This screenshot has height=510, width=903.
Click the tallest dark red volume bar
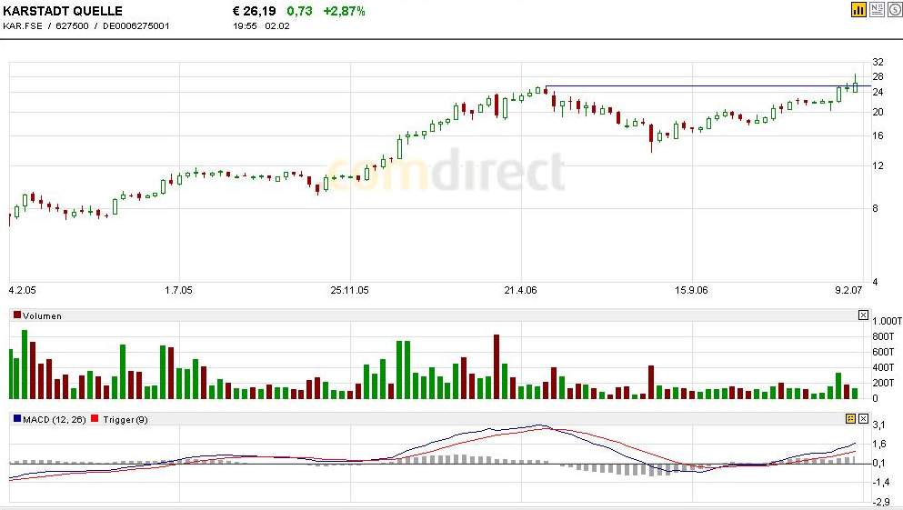coord(497,366)
